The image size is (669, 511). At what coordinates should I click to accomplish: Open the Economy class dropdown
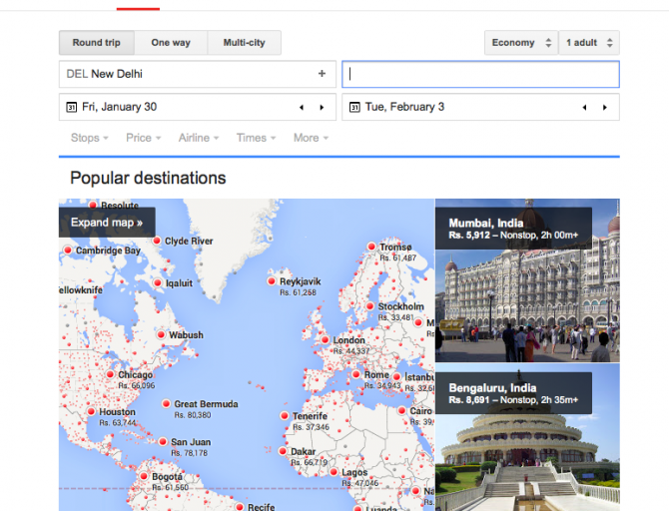(x=521, y=43)
